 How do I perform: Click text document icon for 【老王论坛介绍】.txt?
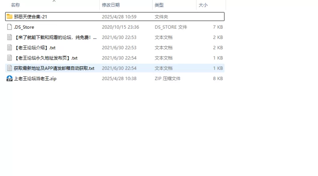[x=9, y=47]
